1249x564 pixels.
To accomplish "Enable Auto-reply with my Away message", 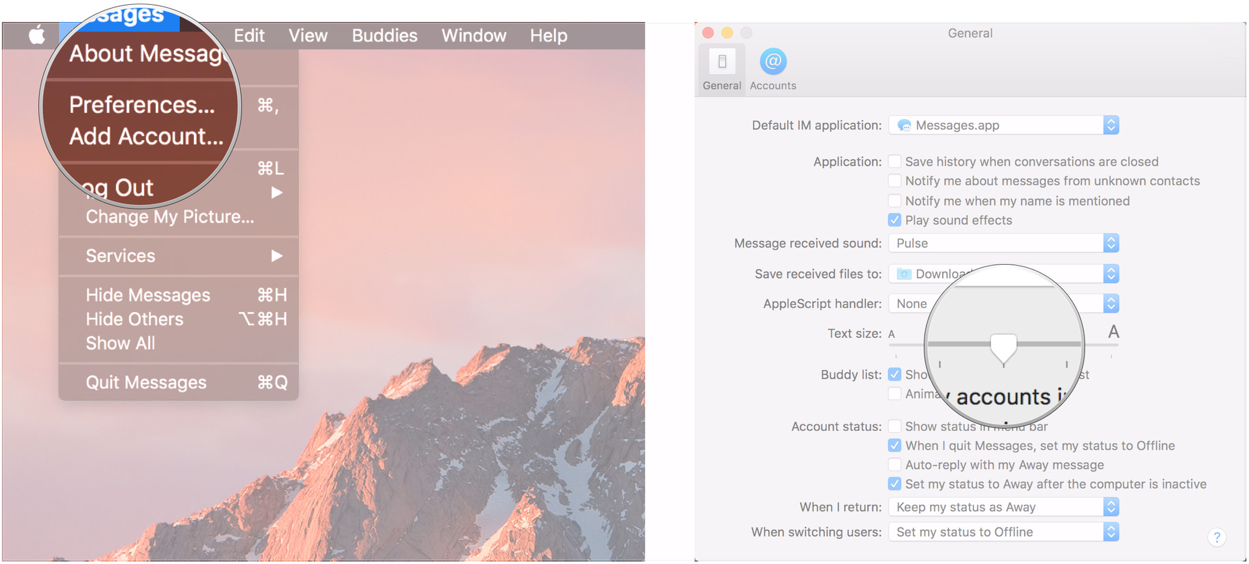I will [895, 465].
